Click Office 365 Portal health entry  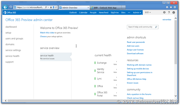tap(102, 94)
